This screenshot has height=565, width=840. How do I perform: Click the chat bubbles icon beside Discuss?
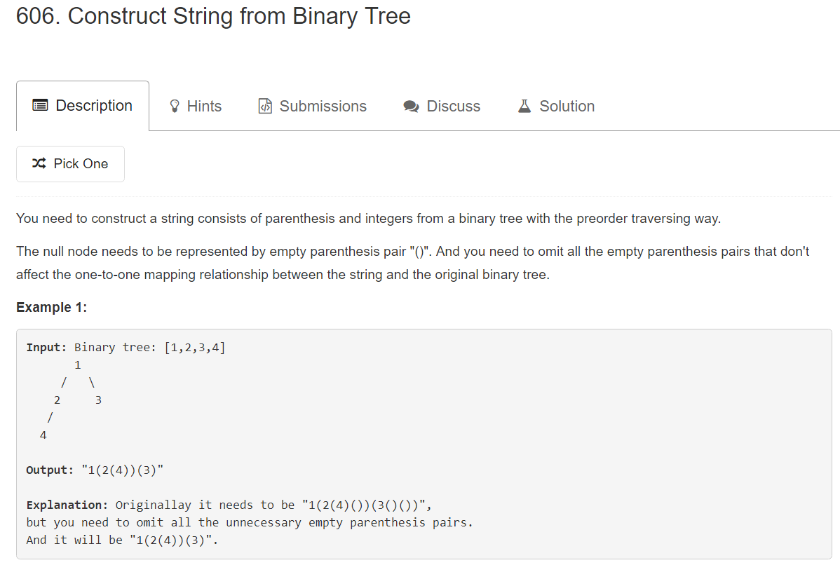point(411,107)
